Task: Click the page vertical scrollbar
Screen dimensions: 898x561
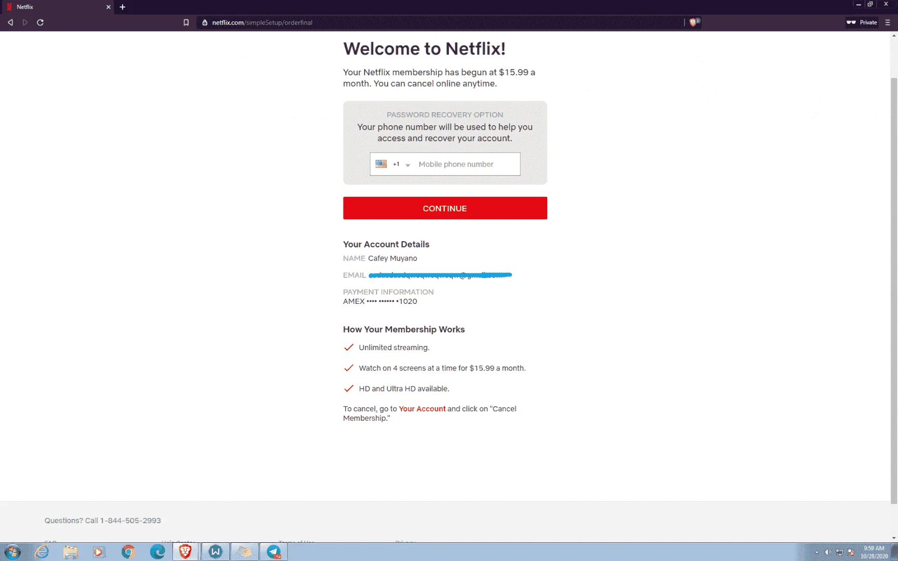Action: [x=894, y=291]
